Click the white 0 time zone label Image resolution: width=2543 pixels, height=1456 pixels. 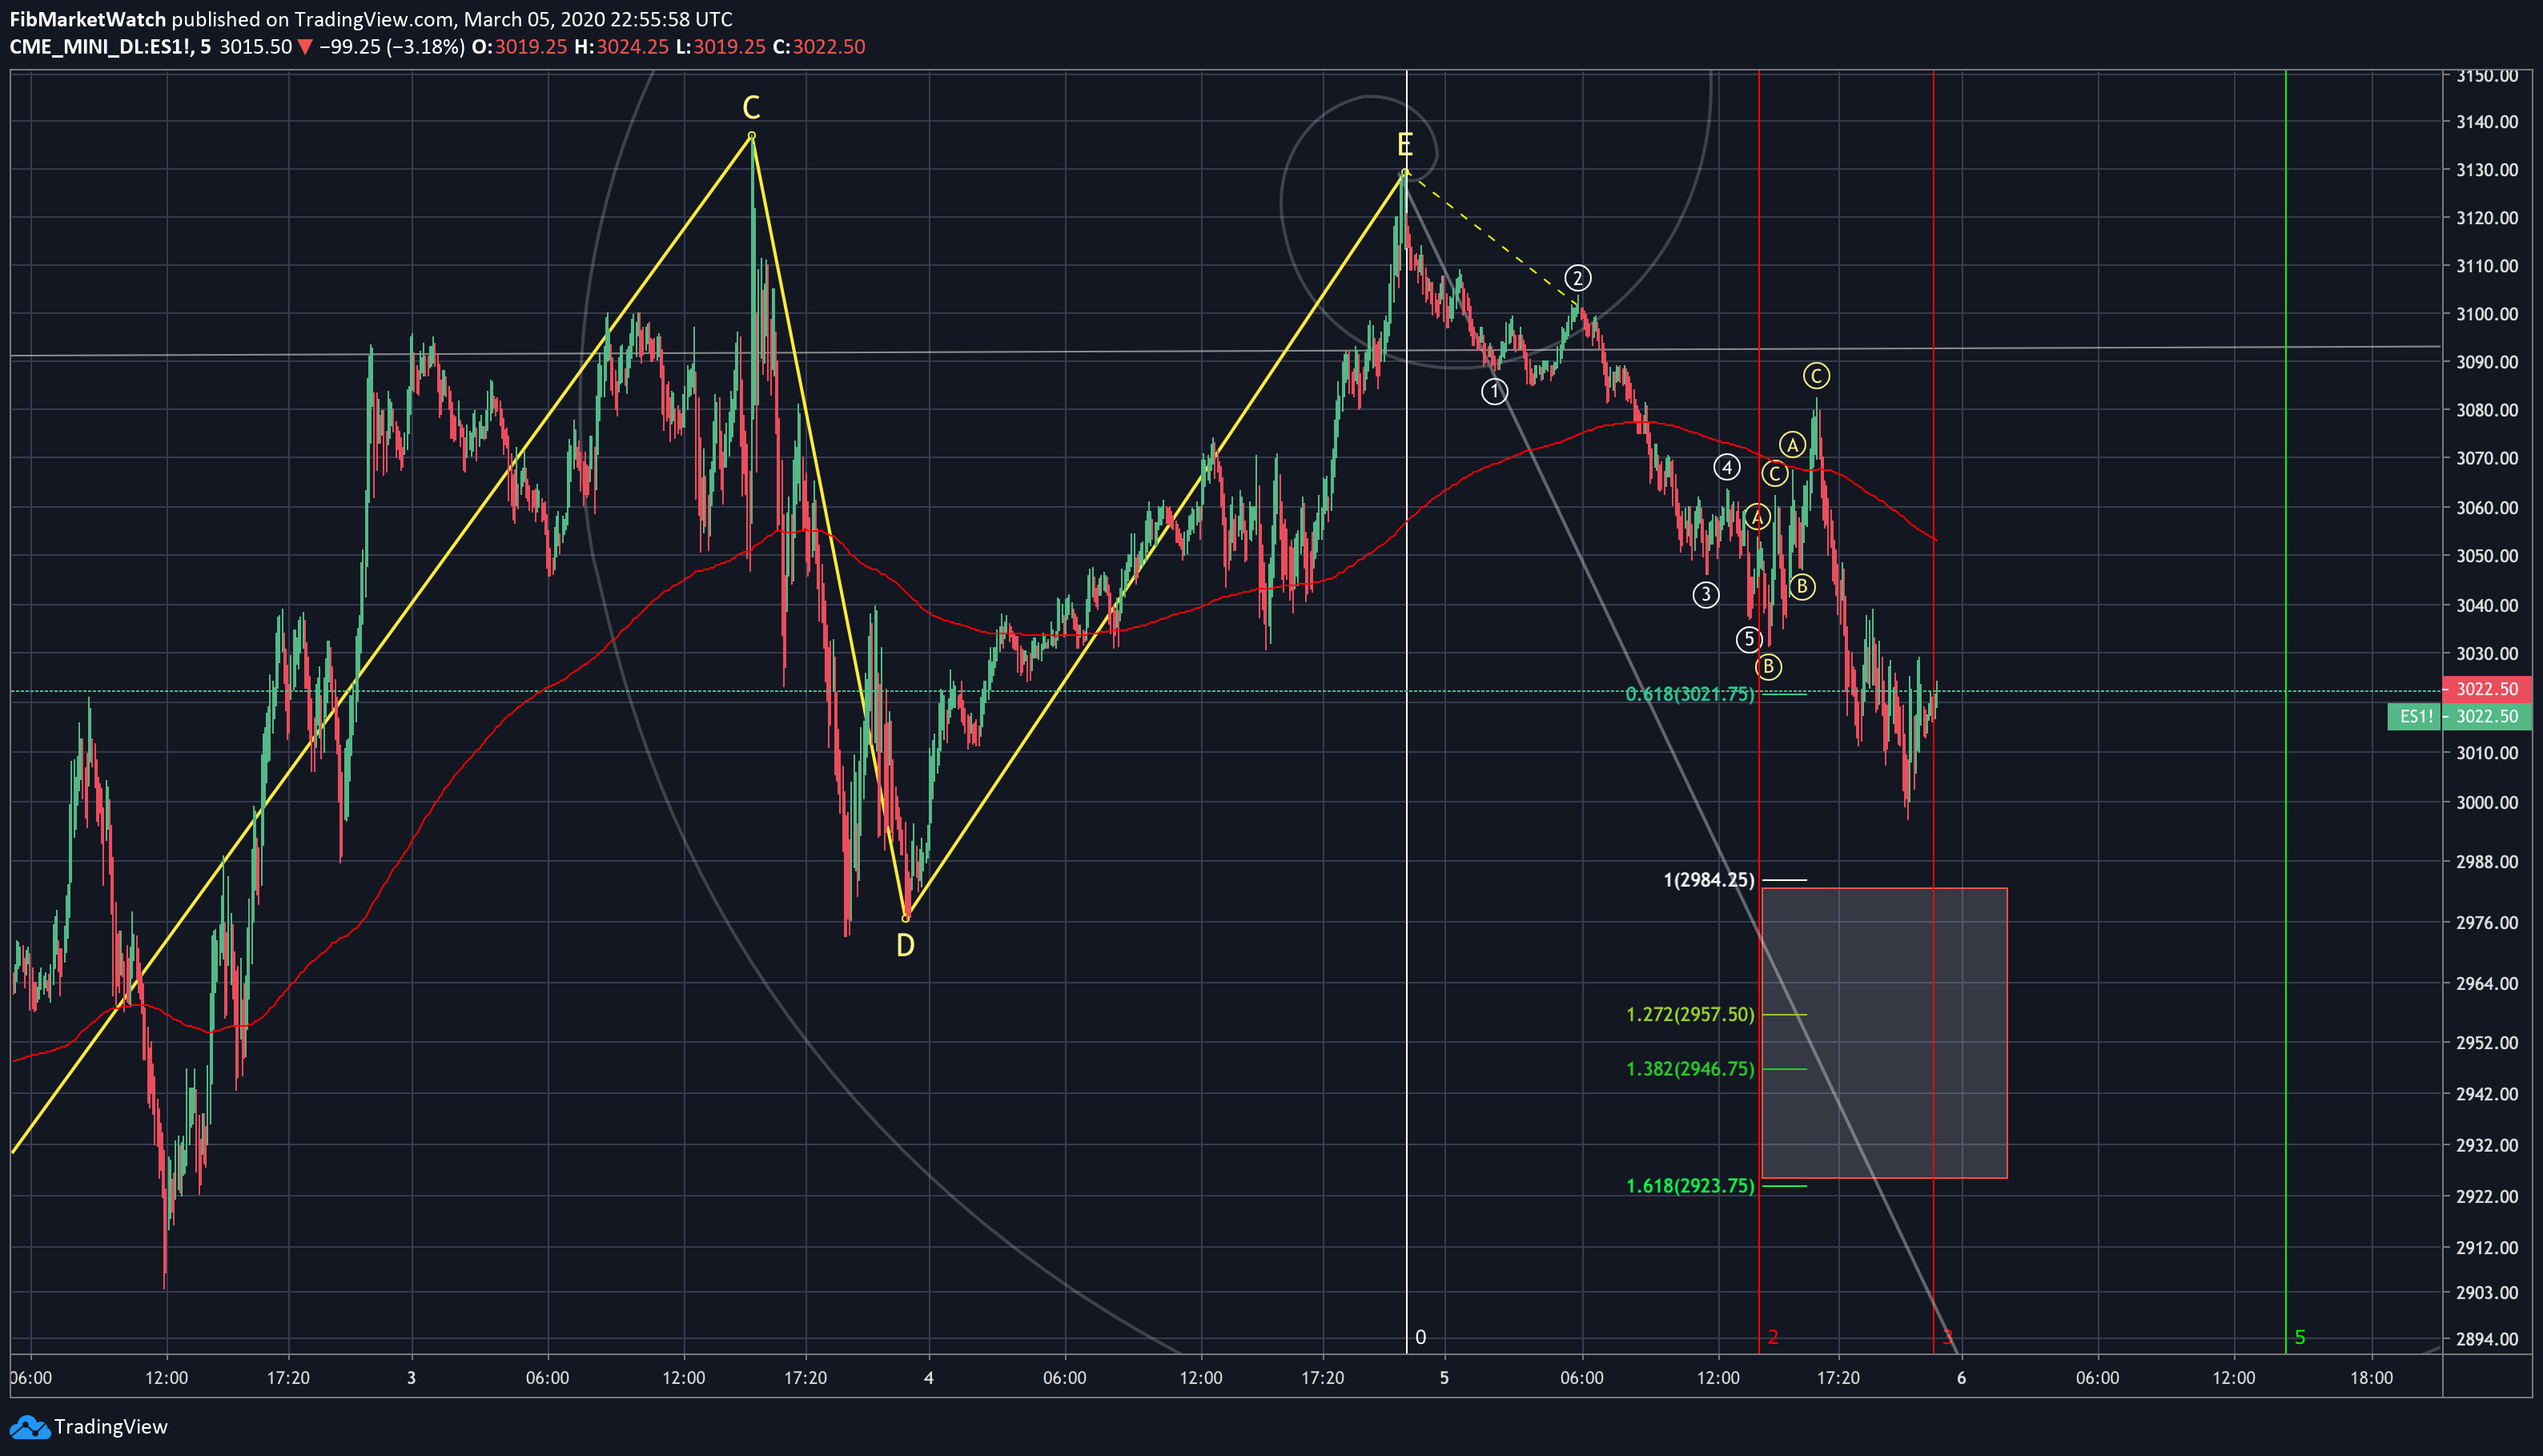[1420, 1337]
